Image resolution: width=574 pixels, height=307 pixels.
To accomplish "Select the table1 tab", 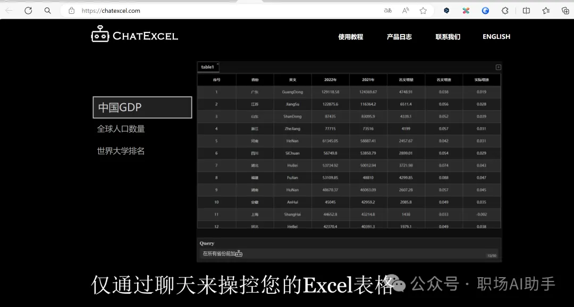I will coord(207,67).
